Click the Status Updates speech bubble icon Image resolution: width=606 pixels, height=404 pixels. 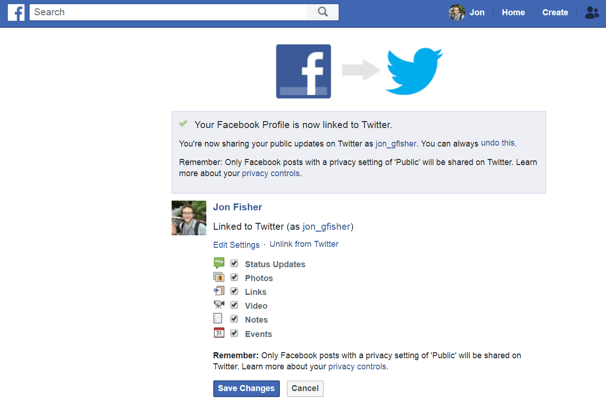219,263
